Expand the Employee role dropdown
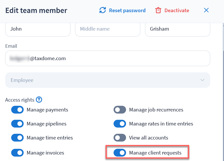Viewport: 224px width, 161px height. pyautogui.click(x=108, y=80)
